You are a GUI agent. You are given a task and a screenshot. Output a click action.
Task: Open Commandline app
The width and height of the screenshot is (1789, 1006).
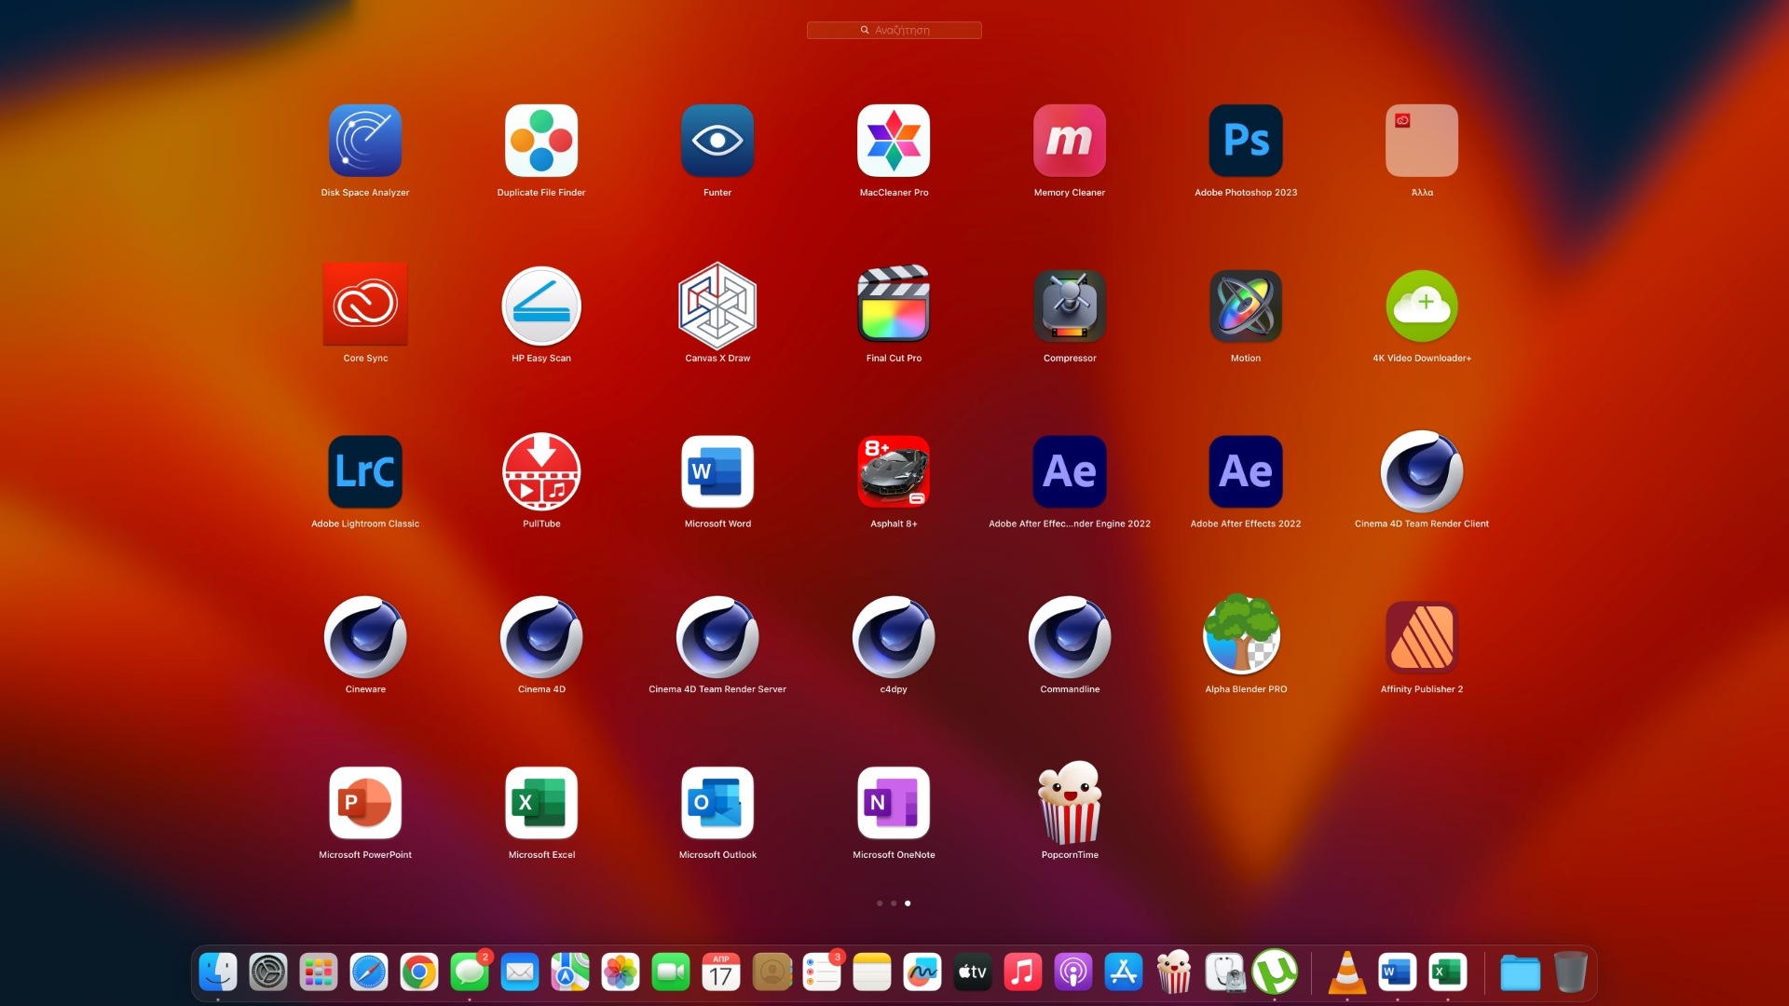coord(1070,637)
